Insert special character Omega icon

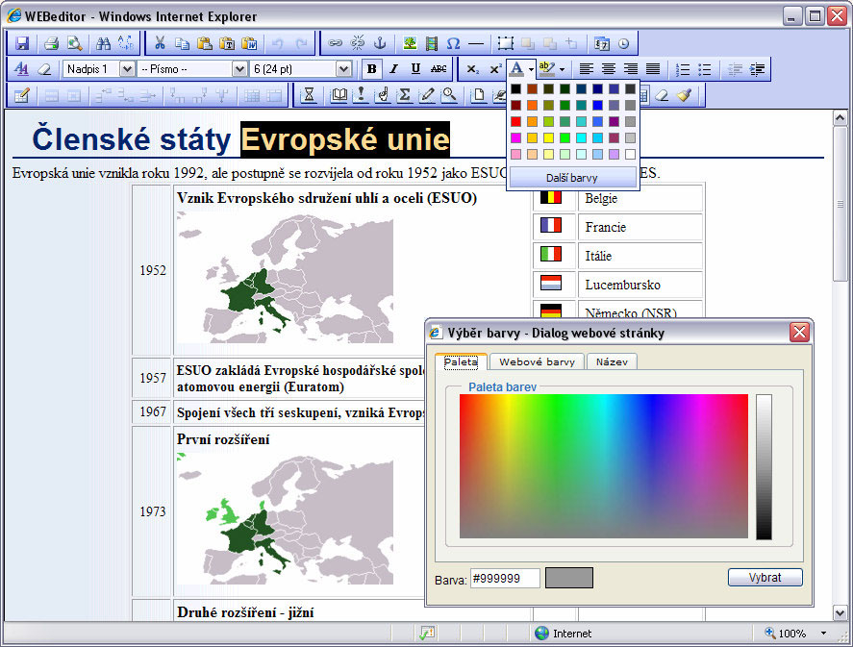click(x=453, y=43)
